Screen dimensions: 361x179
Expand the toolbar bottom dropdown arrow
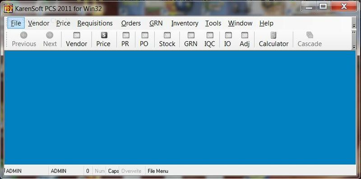[354, 47]
